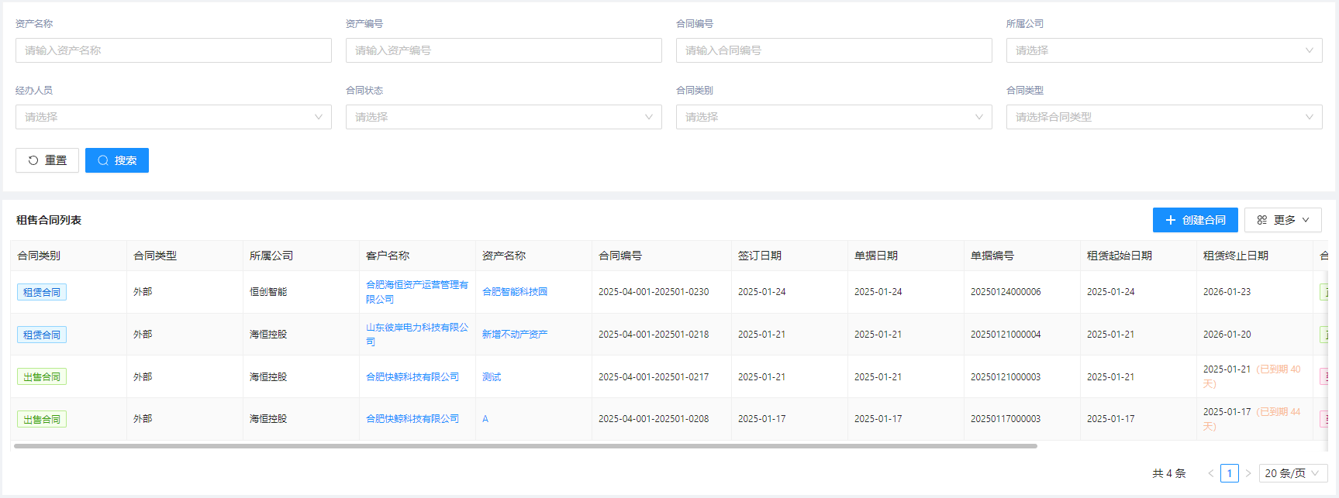This screenshot has height=498, width=1339.
Task: Click the 重置 reset button
Action: click(x=47, y=160)
